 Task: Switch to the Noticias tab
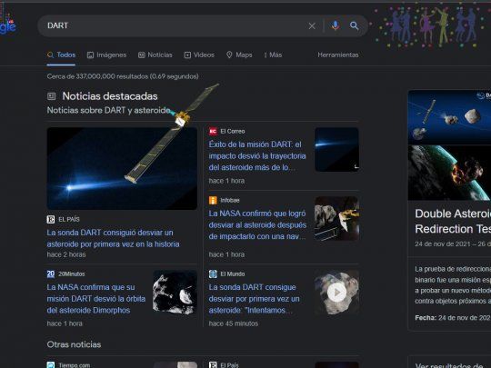pyautogui.click(x=155, y=55)
